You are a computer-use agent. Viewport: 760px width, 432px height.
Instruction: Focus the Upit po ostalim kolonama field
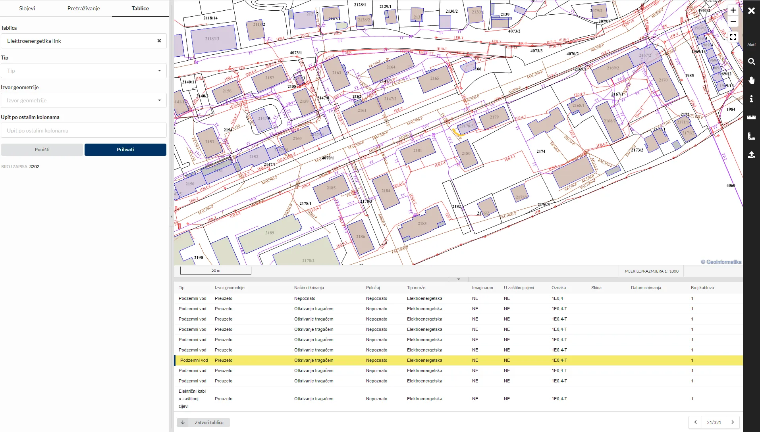pyautogui.click(x=84, y=131)
